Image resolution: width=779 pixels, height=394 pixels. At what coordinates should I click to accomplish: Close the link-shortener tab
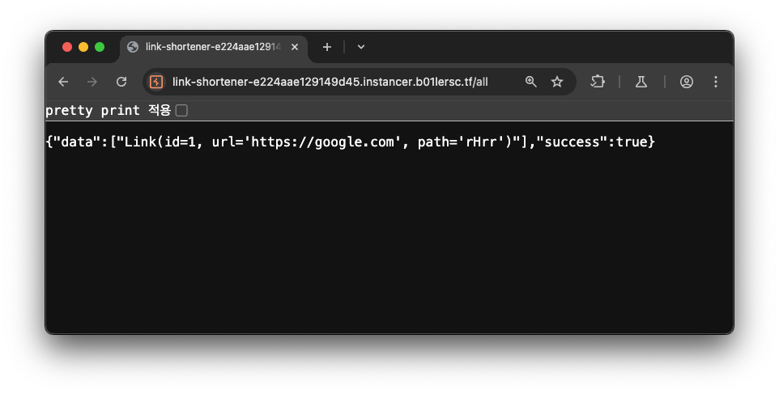click(295, 47)
